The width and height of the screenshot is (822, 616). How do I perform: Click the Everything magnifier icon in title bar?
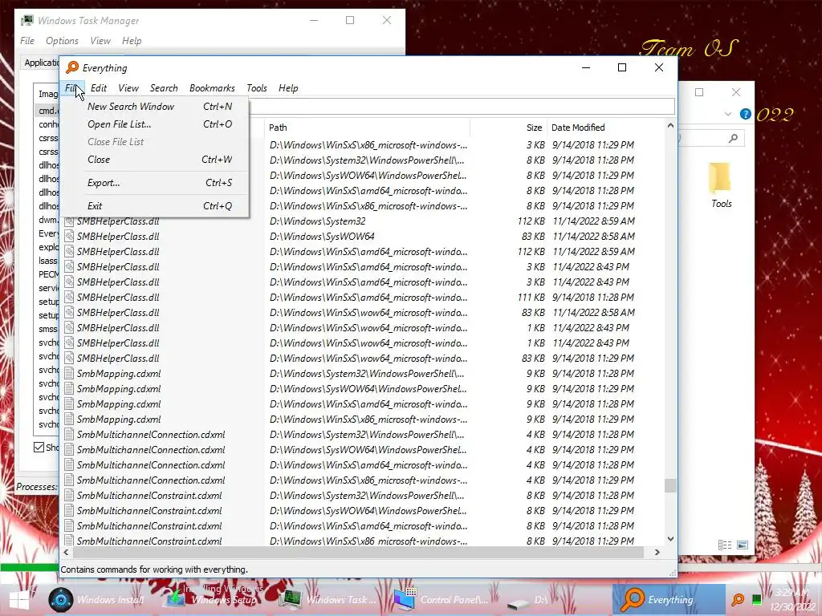tap(71, 67)
